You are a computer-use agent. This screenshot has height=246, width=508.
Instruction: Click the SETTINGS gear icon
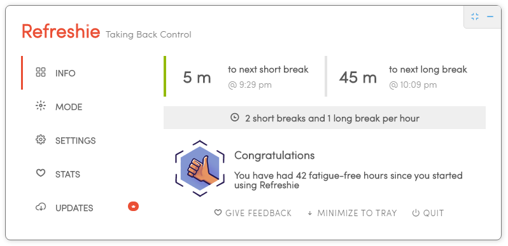(x=41, y=139)
